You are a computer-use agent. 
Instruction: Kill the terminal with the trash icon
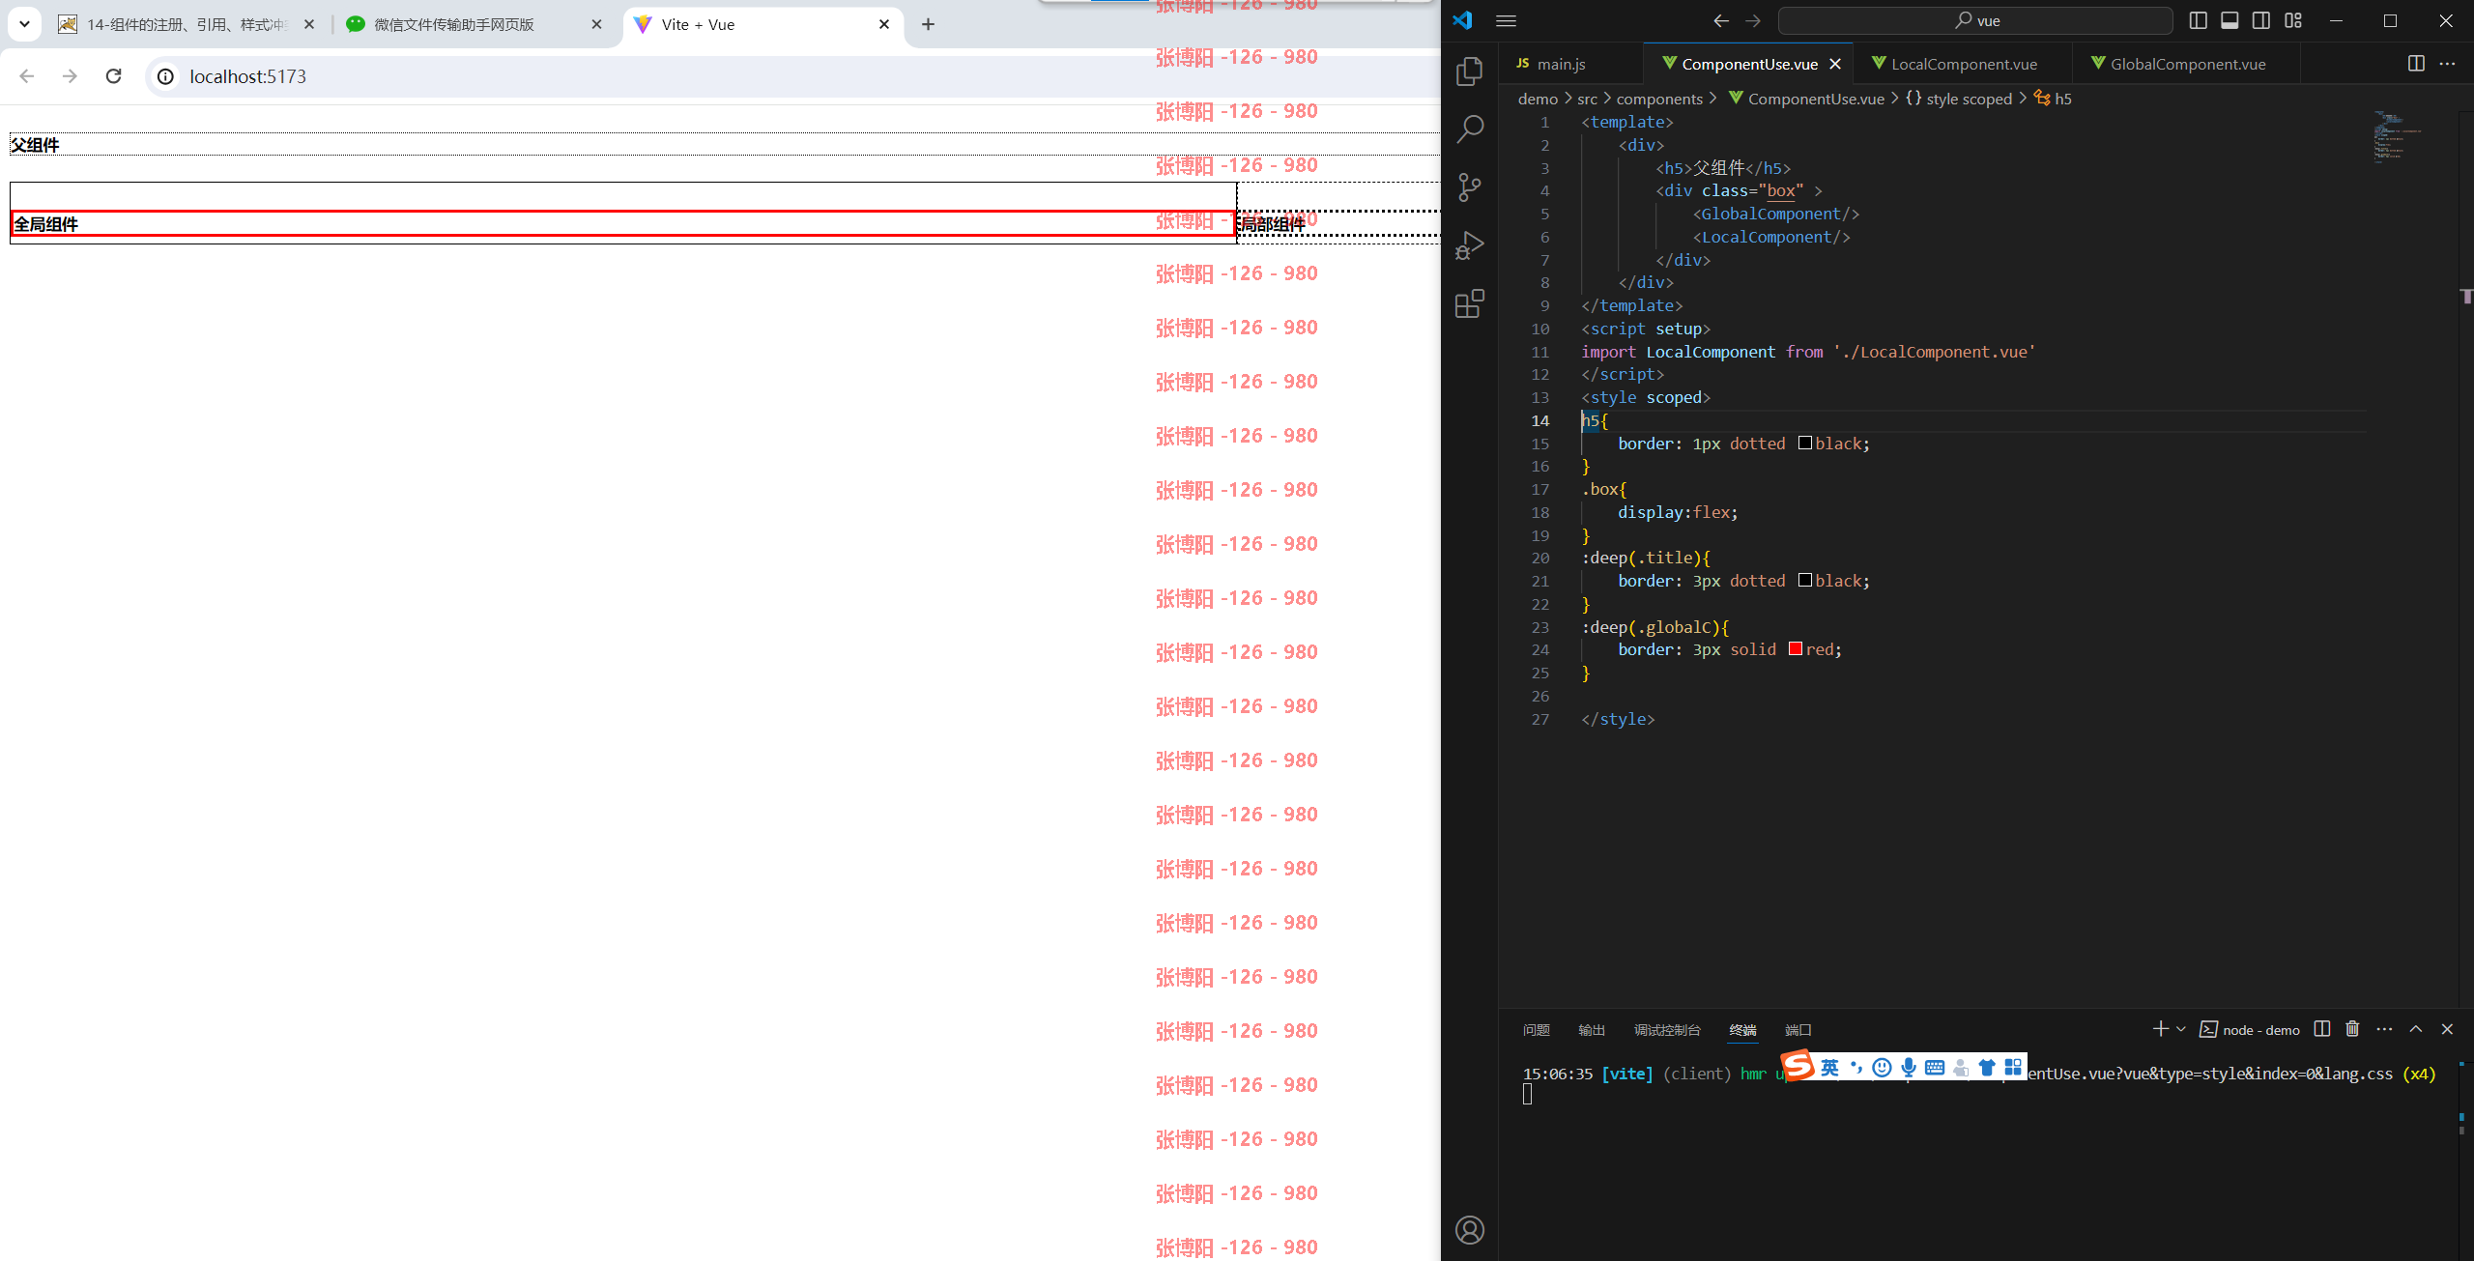click(2353, 1029)
